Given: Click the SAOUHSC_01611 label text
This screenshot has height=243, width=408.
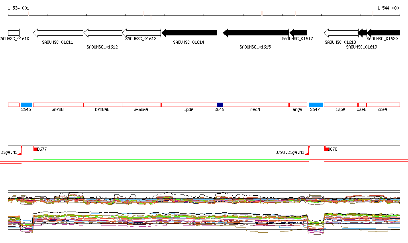Looking at the screenshot, I should click(x=57, y=42).
